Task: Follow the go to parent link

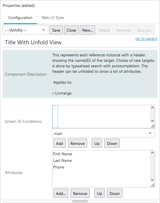Action: click(146, 39)
